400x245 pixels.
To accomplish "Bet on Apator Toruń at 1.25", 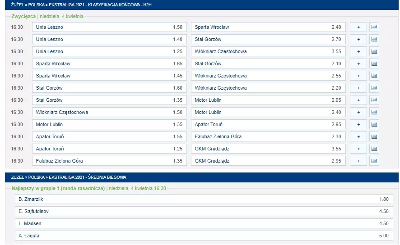I will tap(109, 149).
